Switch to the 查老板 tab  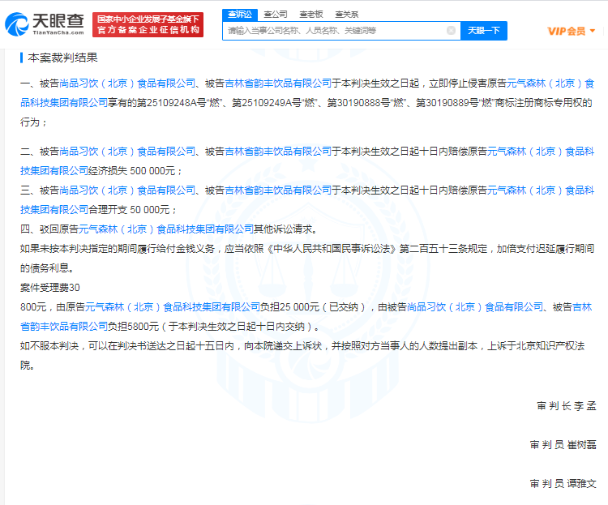[x=311, y=15]
